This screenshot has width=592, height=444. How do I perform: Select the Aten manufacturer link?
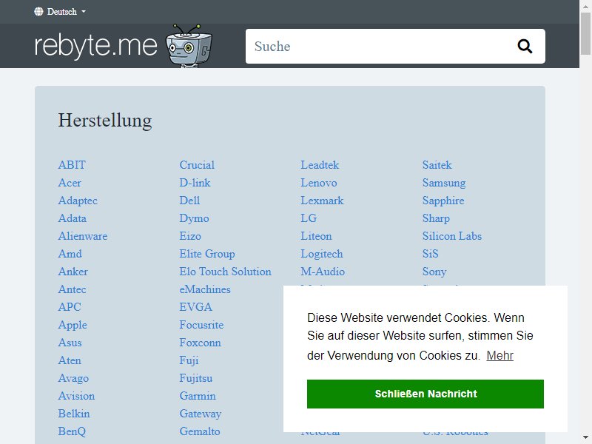coord(70,360)
